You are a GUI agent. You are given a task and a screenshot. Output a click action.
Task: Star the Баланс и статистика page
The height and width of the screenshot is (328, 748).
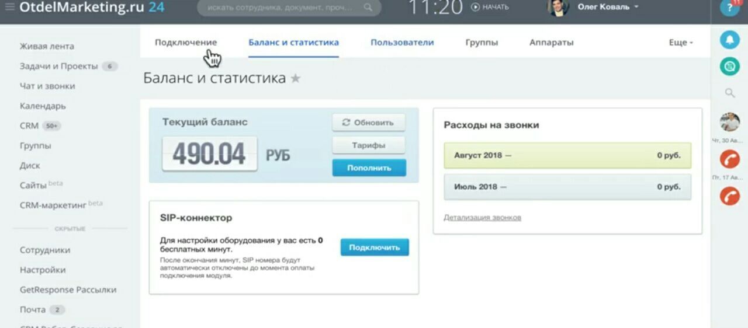pos(296,78)
